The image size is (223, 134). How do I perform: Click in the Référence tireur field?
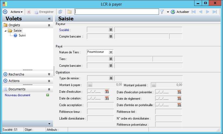tap(100, 111)
